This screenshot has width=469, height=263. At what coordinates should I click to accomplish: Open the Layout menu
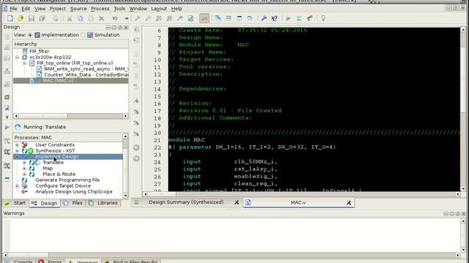coord(159,9)
